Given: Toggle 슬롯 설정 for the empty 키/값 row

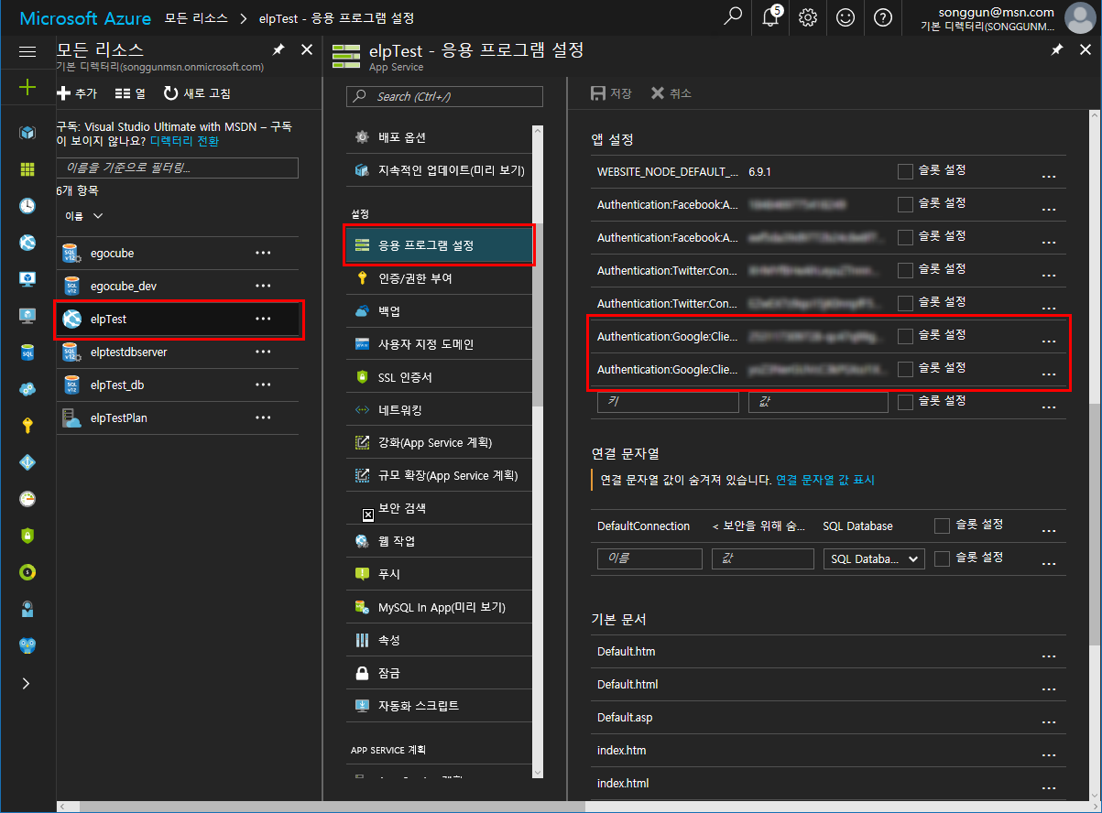Looking at the screenshot, I should (905, 402).
